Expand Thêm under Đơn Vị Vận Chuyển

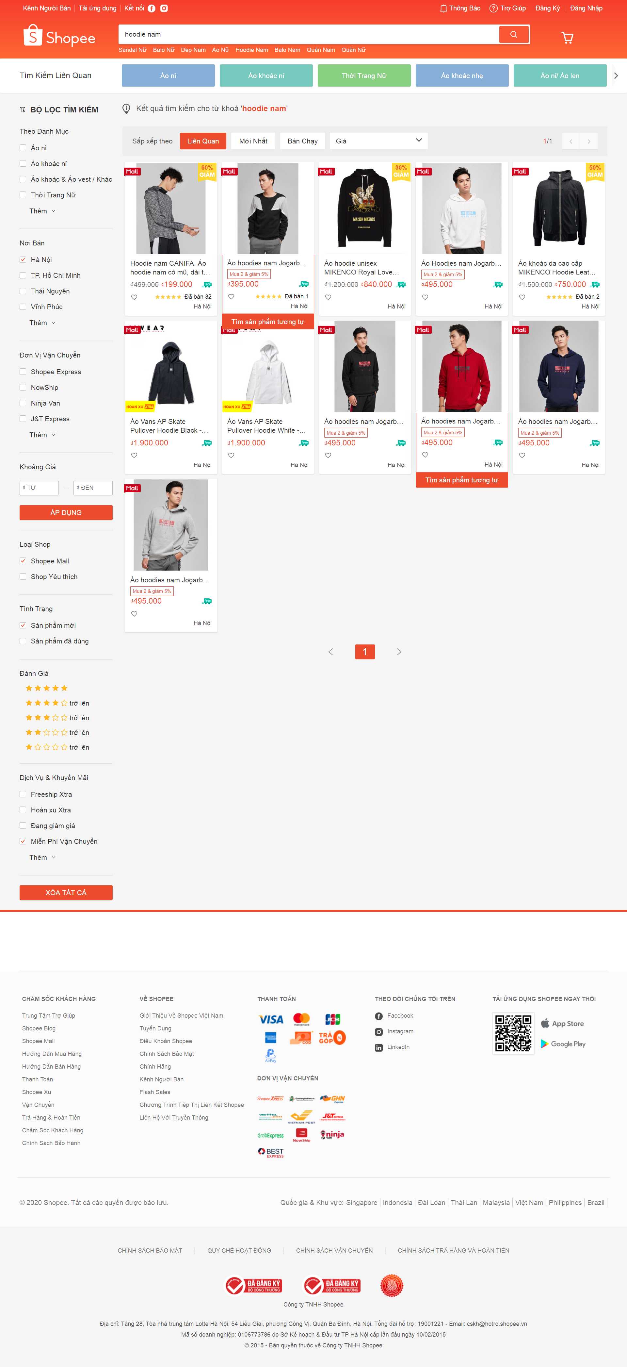tap(42, 435)
